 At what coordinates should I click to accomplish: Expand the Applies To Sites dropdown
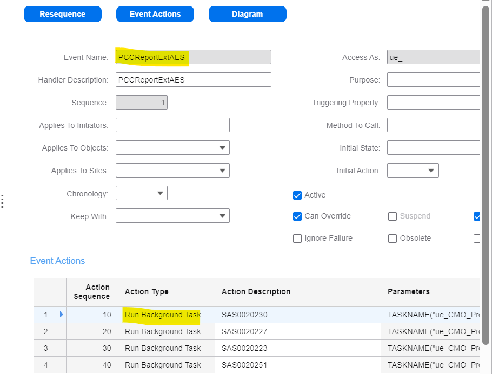(x=172, y=171)
